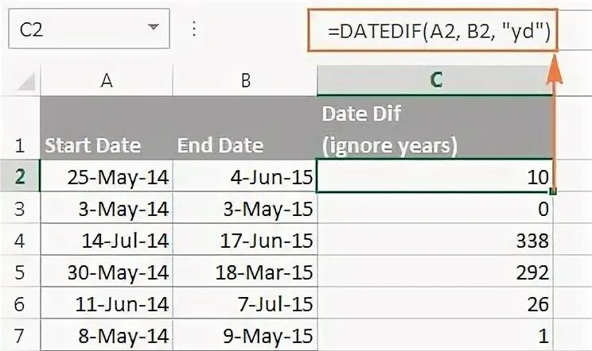Select cell containing 11-Jun-14
This screenshot has width=592, height=351.
tap(107, 303)
